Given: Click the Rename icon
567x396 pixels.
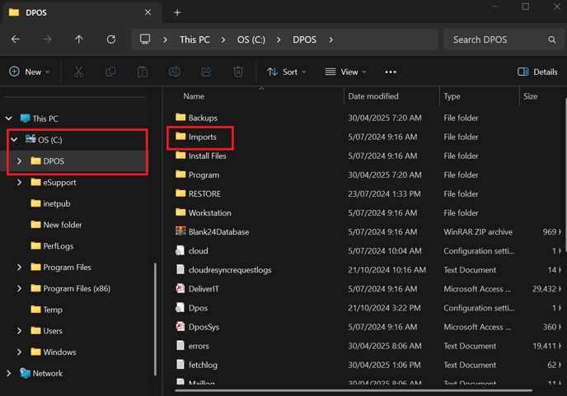Looking at the screenshot, I should click(174, 72).
